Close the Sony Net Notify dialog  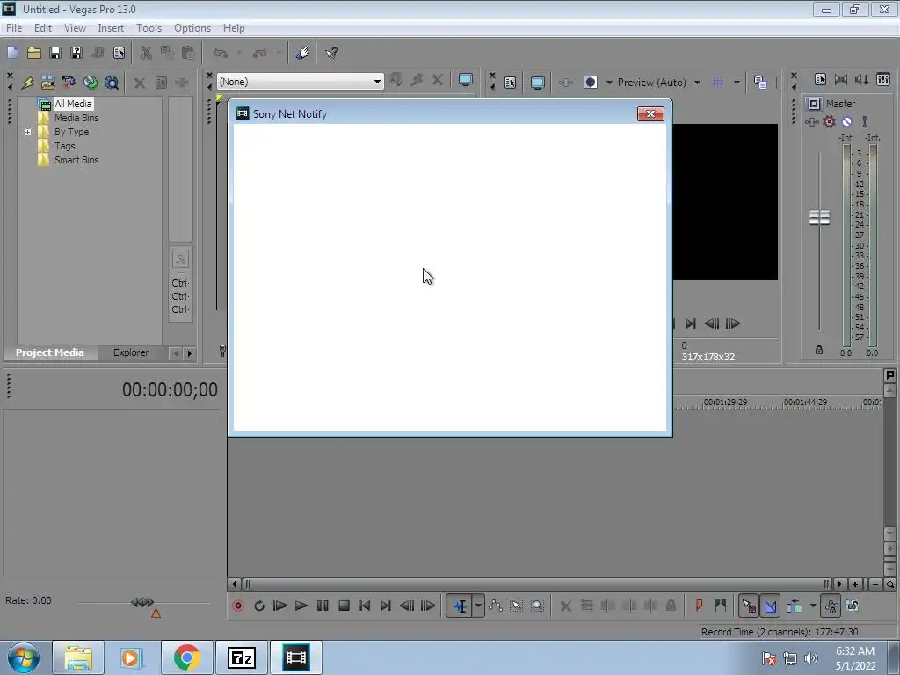point(650,113)
